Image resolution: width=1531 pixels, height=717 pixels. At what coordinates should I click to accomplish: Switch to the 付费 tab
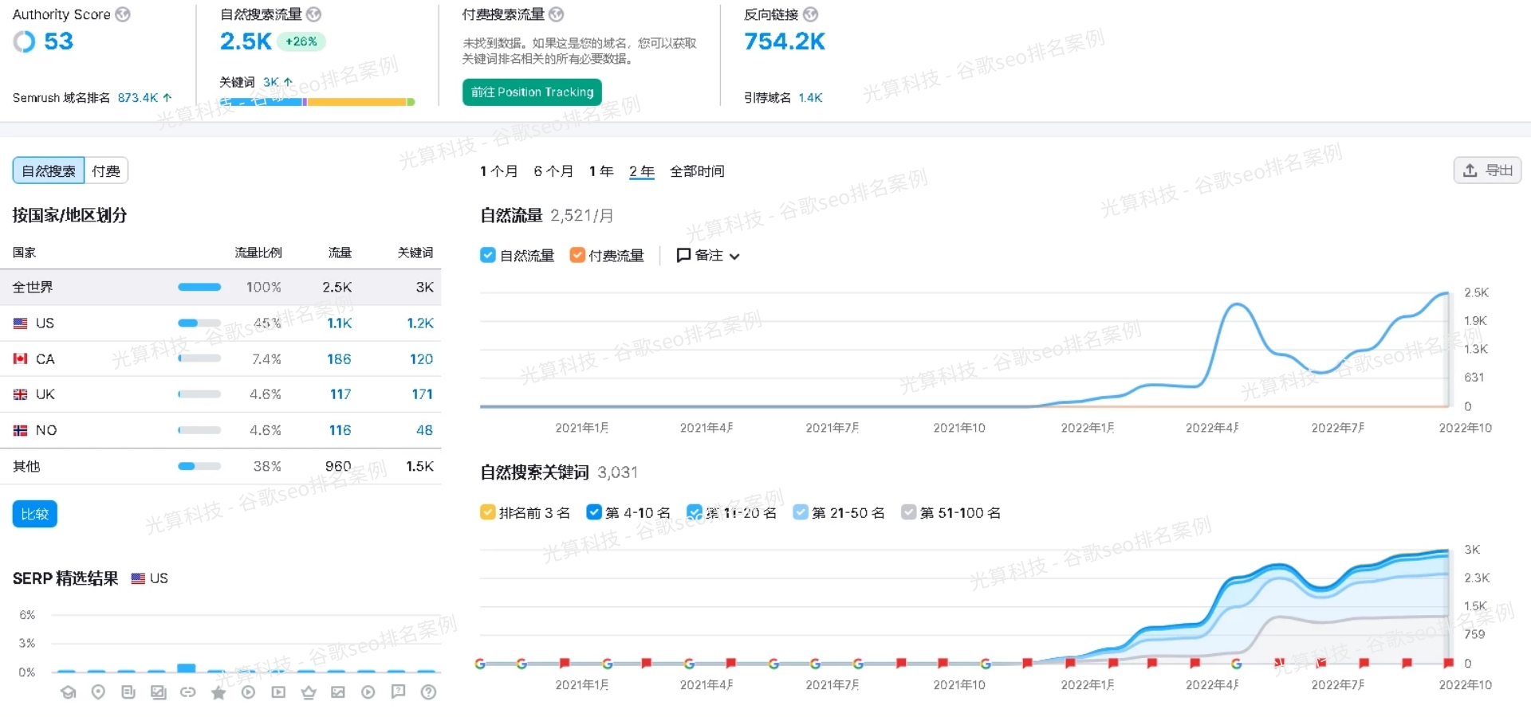coord(106,170)
